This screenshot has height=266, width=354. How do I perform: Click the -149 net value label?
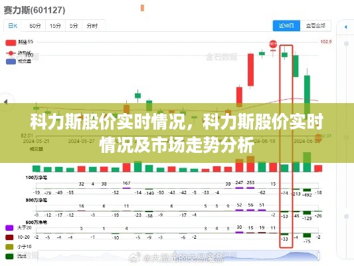(x=149, y=194)
